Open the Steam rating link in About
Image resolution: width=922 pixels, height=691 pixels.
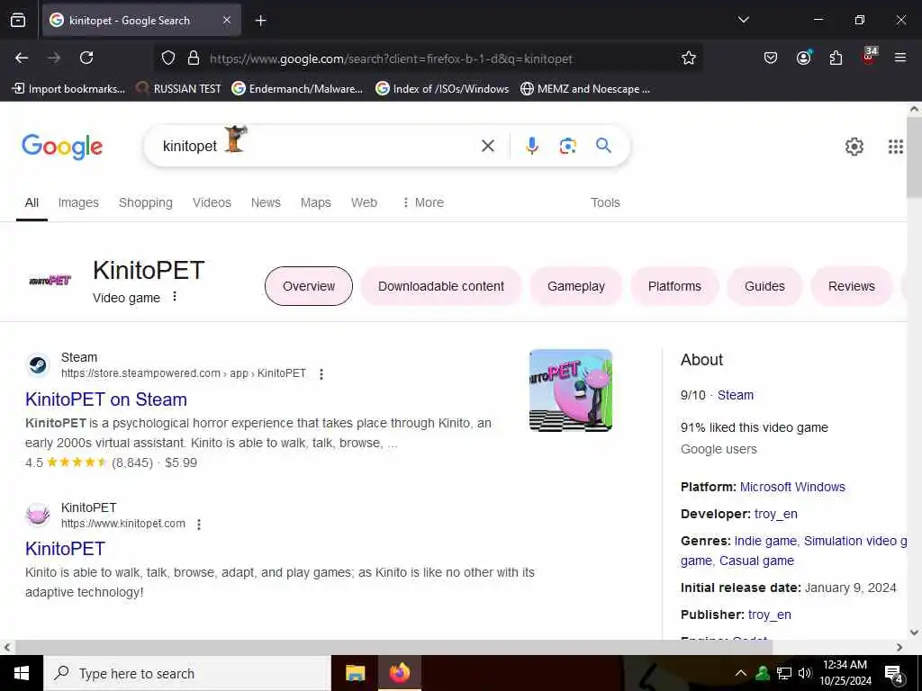[735, 395]
